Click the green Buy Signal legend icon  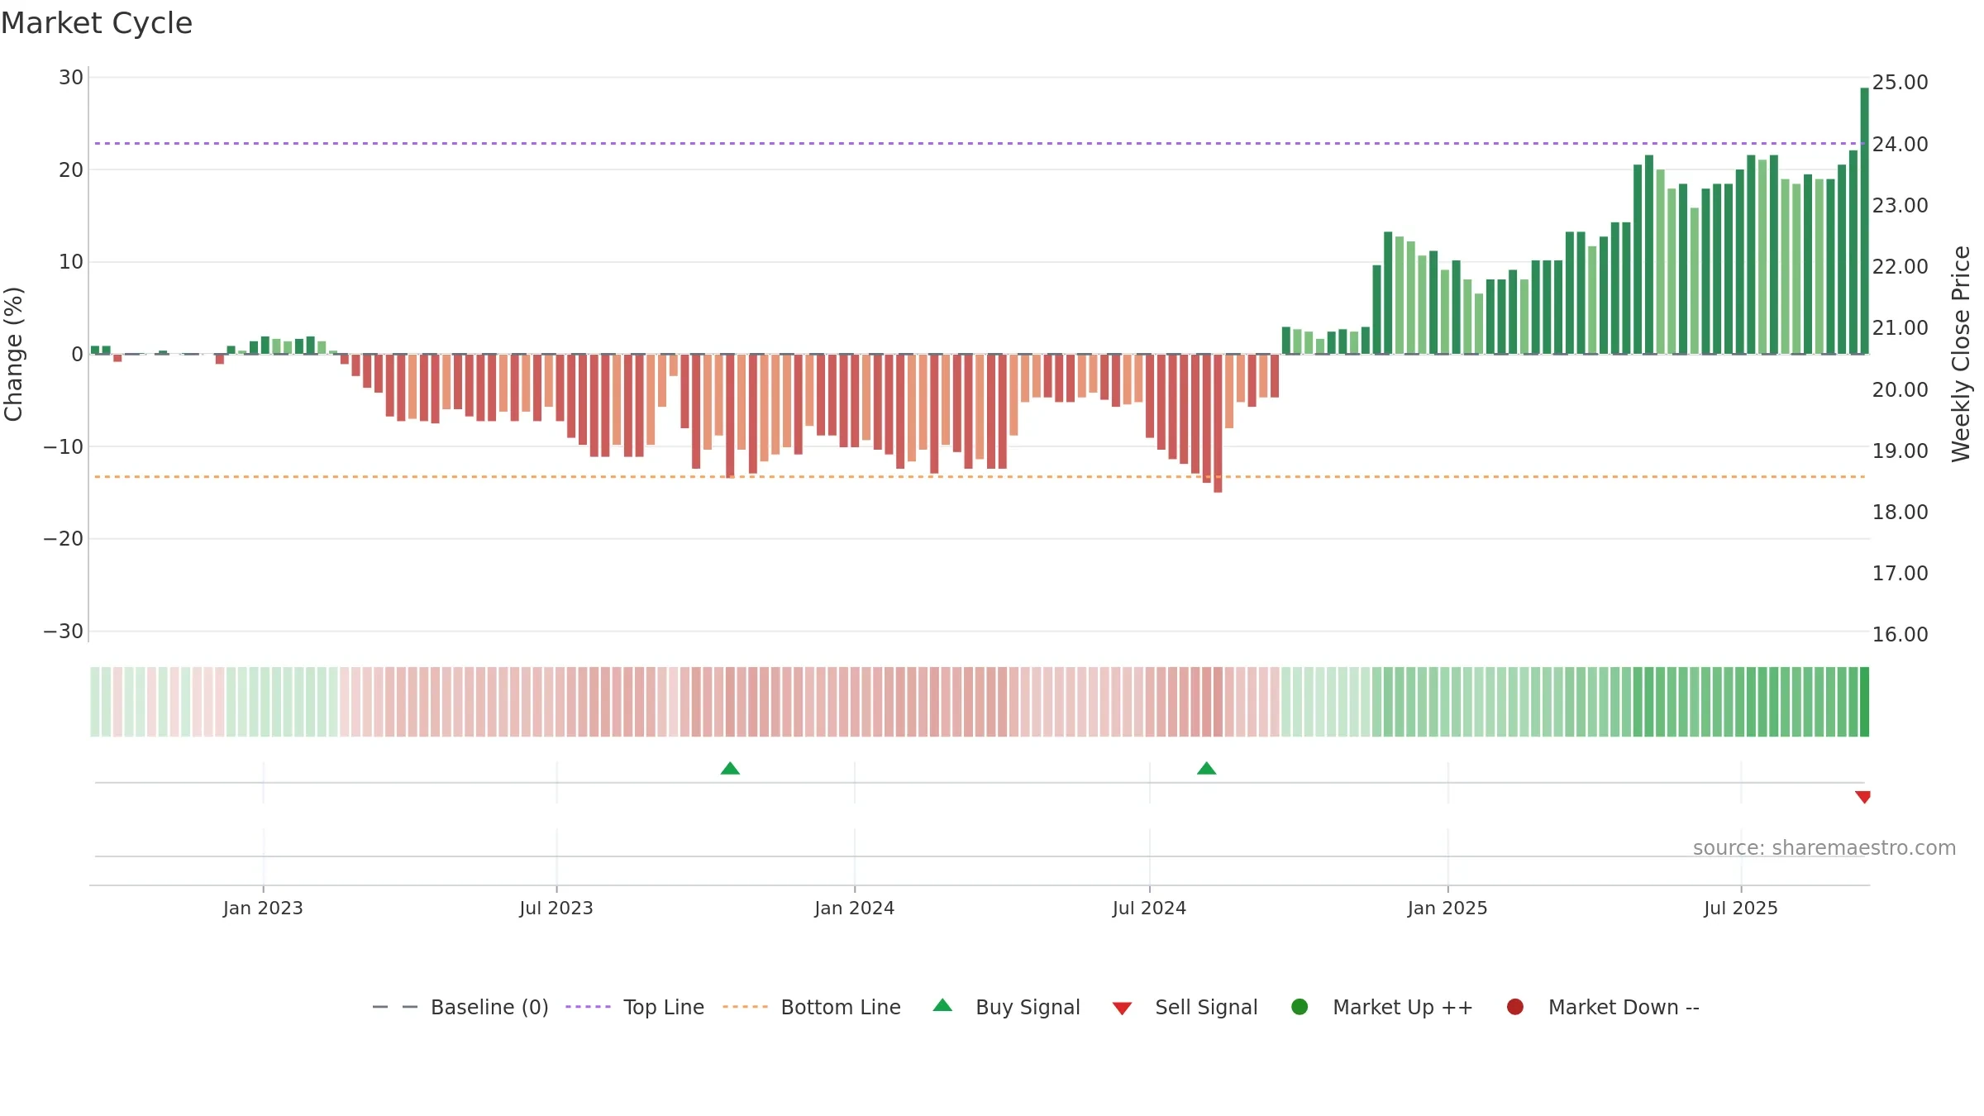[942, 1005]
